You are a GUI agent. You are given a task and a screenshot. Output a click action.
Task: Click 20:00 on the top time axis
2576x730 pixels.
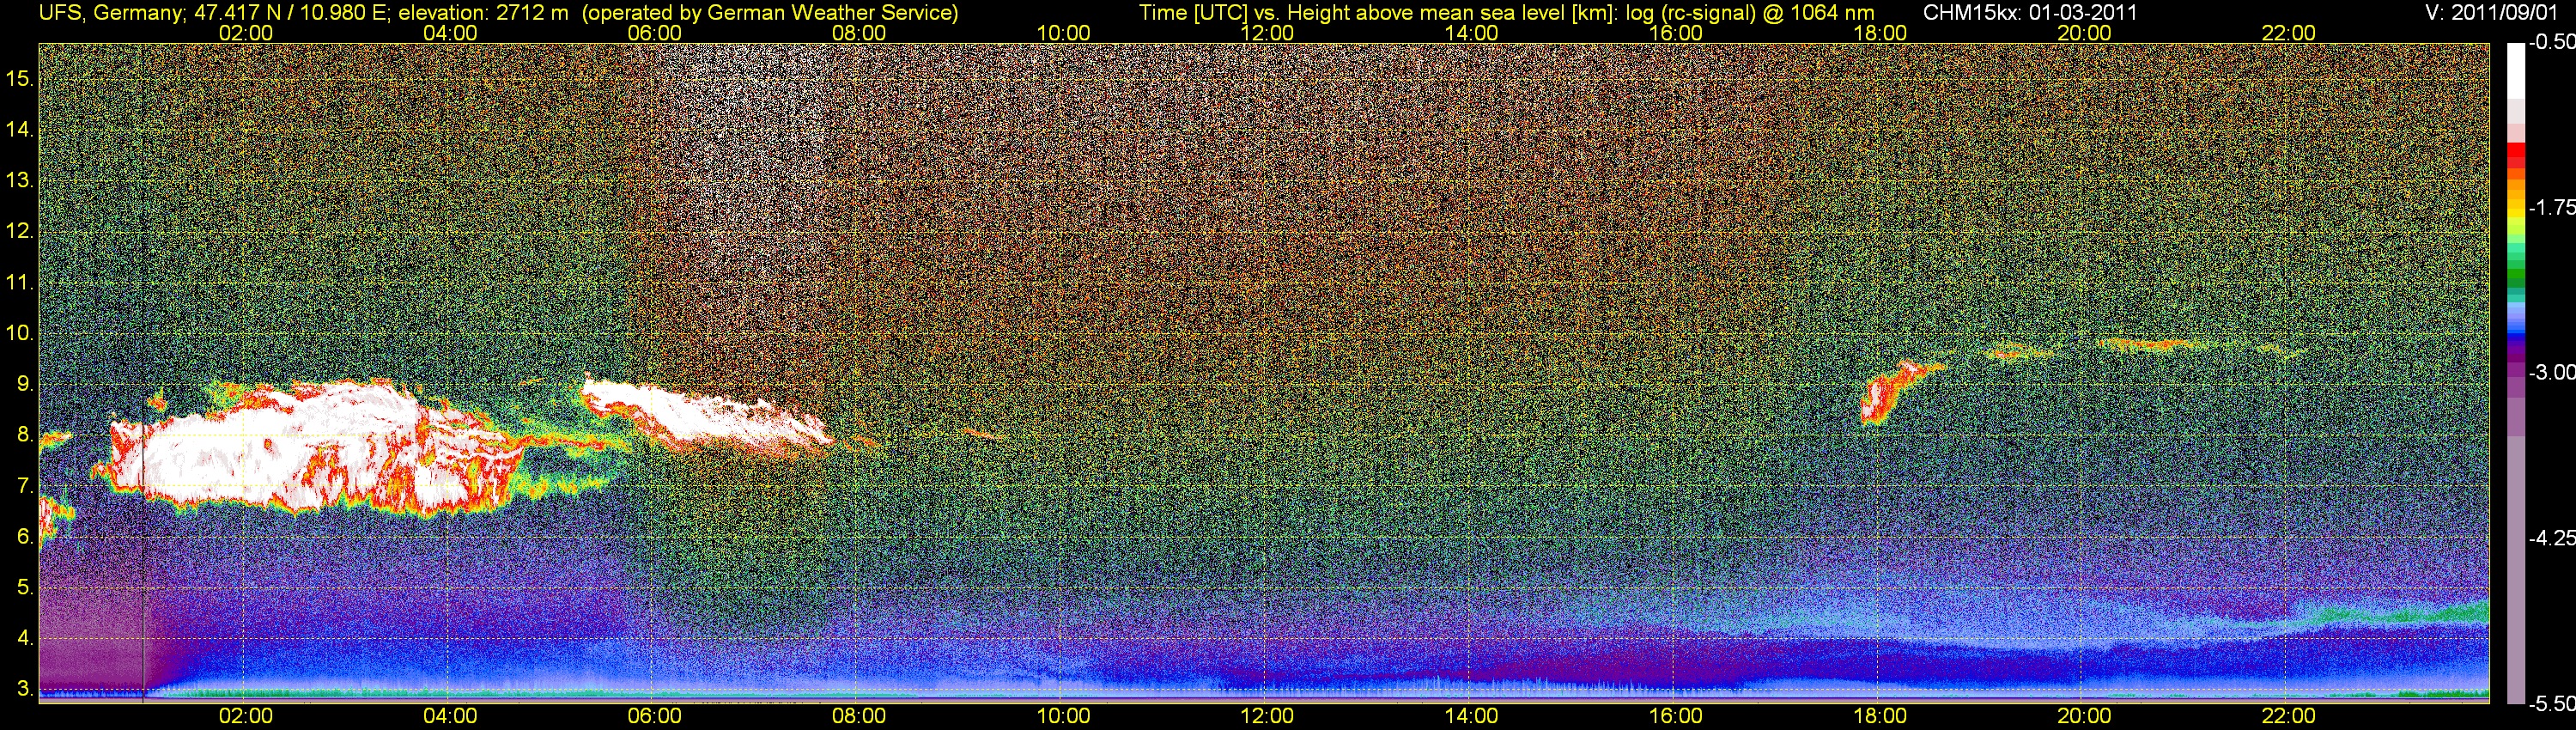(2084, 33)
